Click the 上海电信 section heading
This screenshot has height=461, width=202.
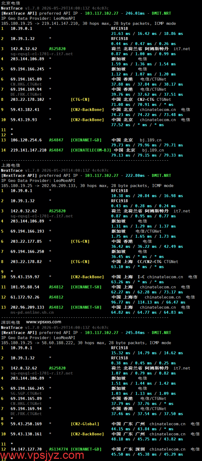[x=10, y=165]
